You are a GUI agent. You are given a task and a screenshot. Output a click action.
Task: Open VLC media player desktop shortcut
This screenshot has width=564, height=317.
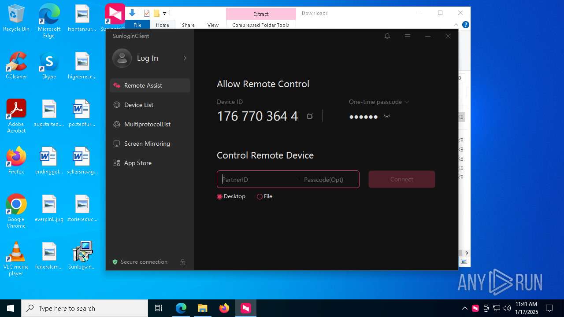point(16,259)
